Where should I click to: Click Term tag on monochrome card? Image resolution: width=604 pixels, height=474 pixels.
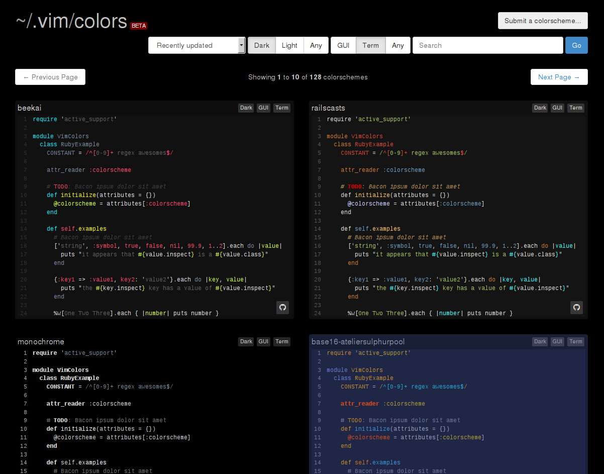click(282, 341)
